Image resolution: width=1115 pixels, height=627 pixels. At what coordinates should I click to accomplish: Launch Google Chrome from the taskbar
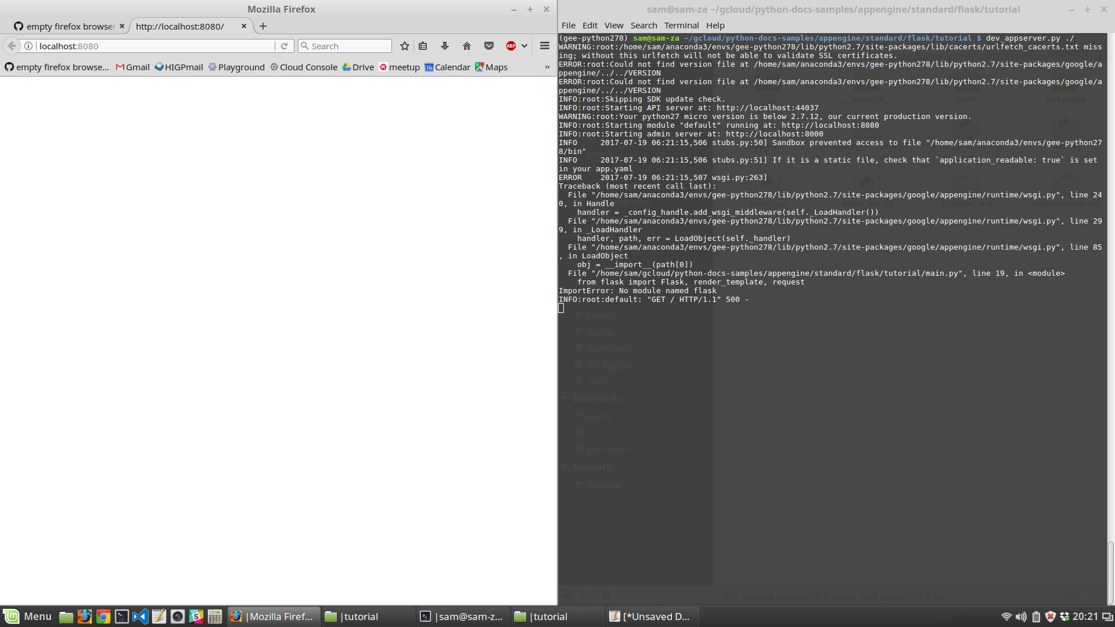(x=103, y=617)
